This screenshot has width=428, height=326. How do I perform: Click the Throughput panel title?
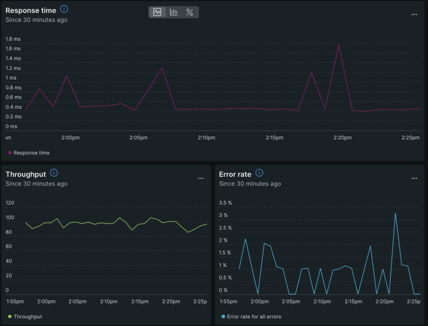pos(26,174)
